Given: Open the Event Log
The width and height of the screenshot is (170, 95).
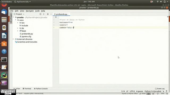Looking at the screenshot, I should pyautogui.click(x=160, y=89).
